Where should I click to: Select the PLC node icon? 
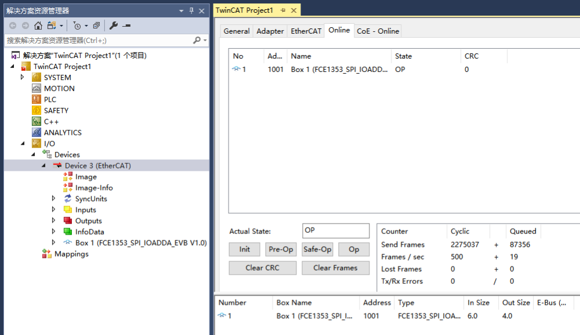(36, 99)
